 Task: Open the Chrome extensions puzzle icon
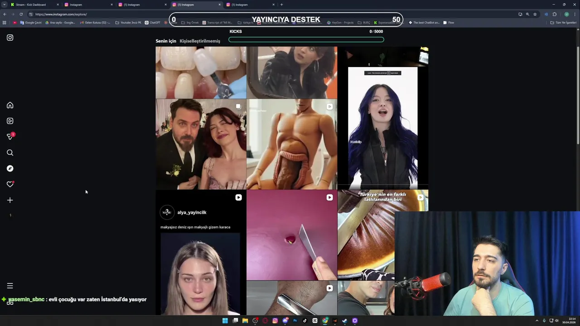(554, 14)
